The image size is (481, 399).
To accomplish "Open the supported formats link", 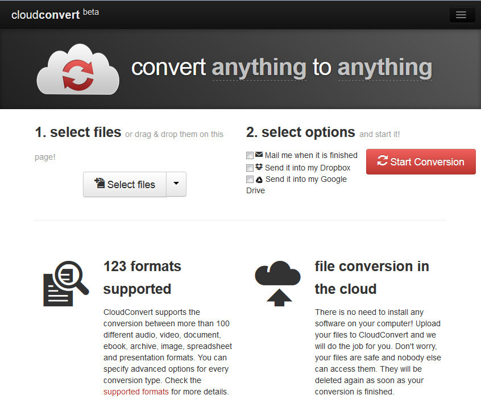I will point(135,392).
